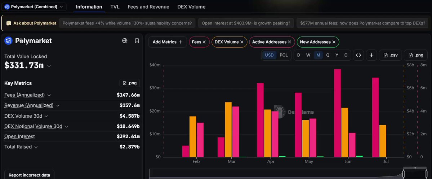Download chart as .png
This screenshot has width=432, height=179.
(x=415, y=55)
